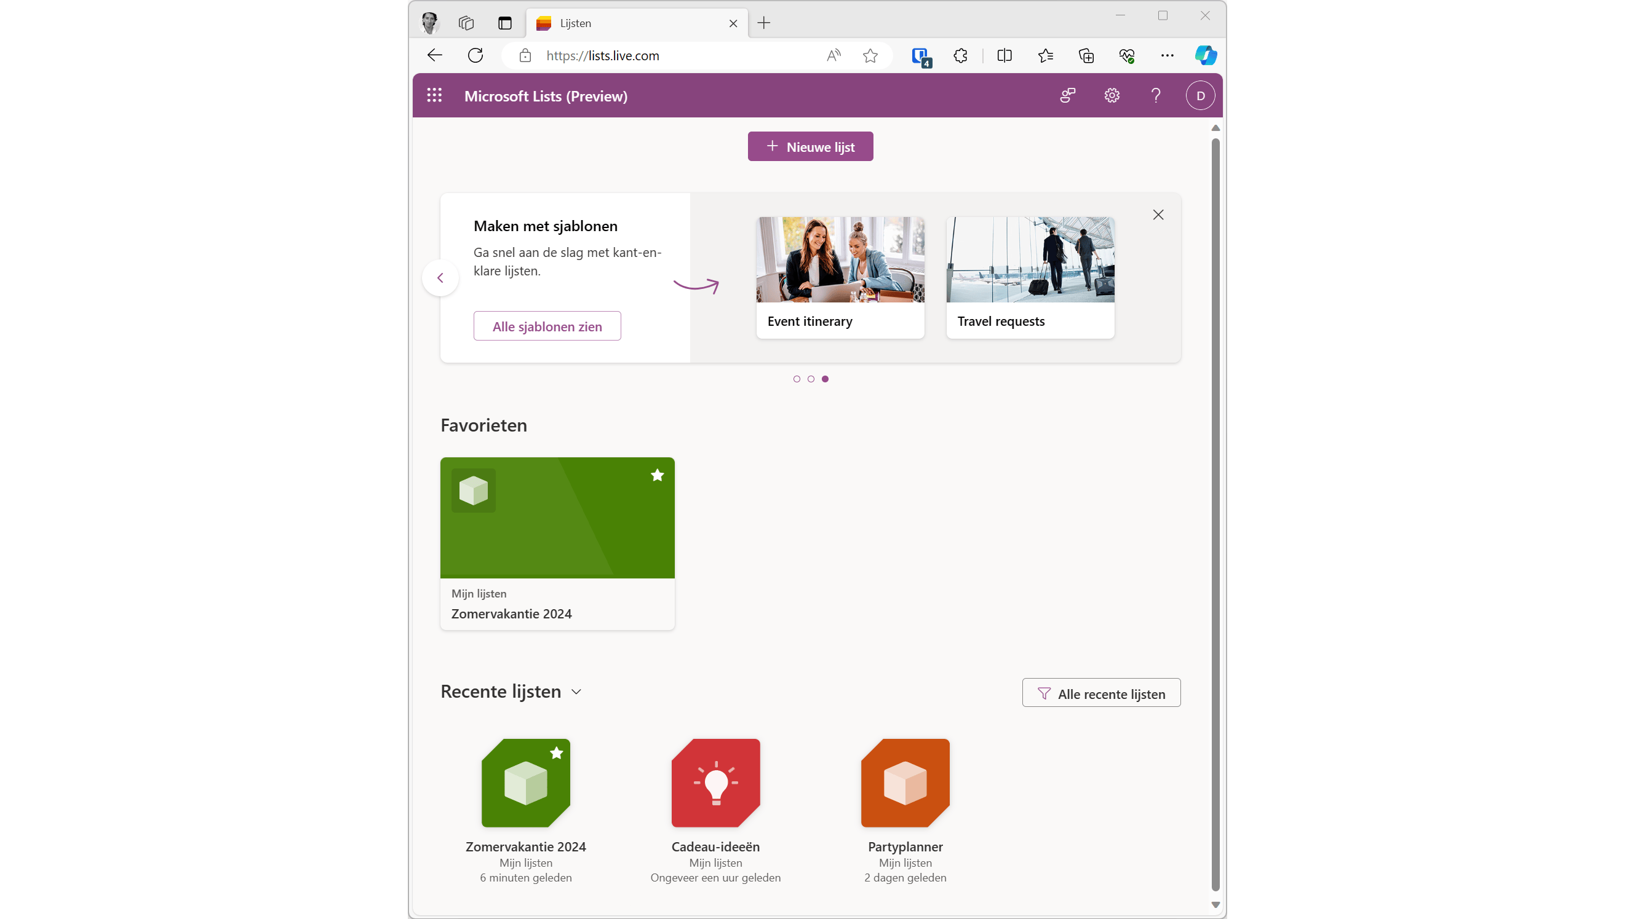Click the help question mark icon
The height and width of the screenshot is (919, 1635).
pos(1156,96)
